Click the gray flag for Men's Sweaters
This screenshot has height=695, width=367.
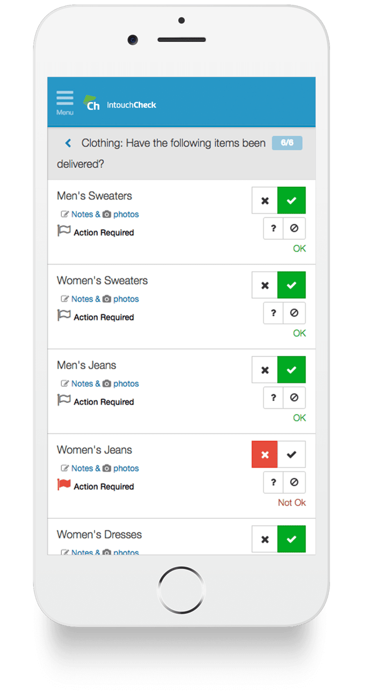(x=64, y=231)
